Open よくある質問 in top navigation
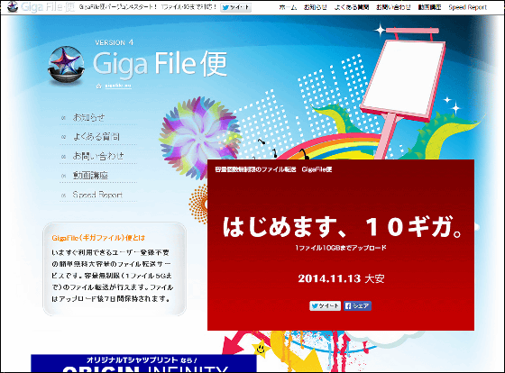505x373 pixels. (352, 7)
